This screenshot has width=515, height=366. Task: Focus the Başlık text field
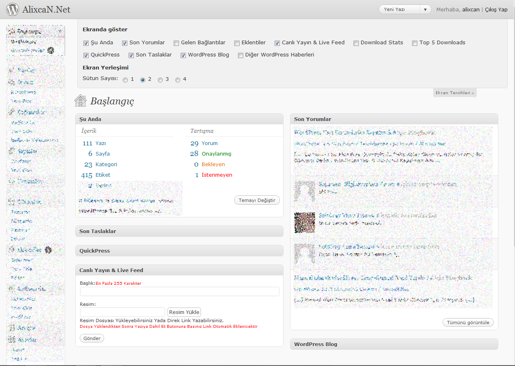pyautogui.click(x=180, y=291)
